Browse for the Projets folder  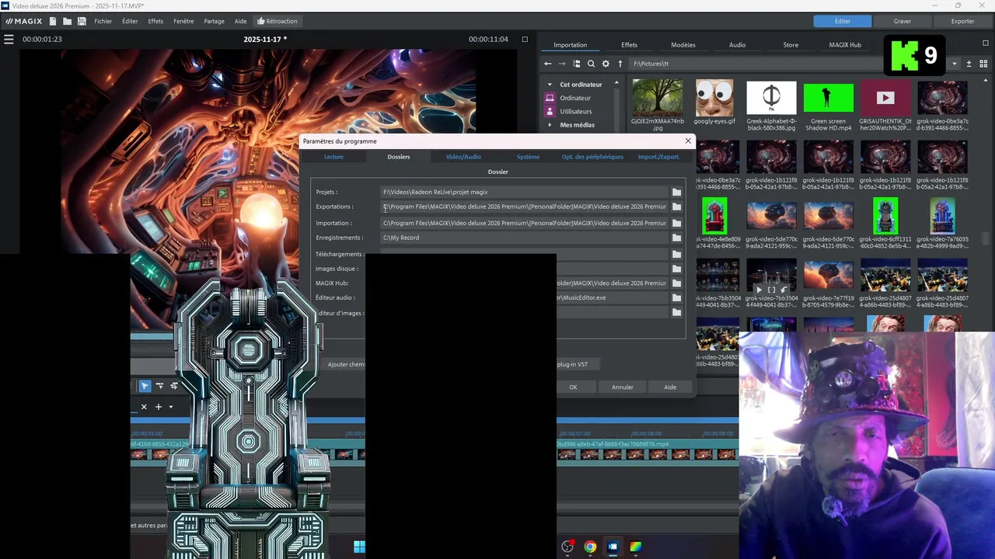tap(676, 192)
